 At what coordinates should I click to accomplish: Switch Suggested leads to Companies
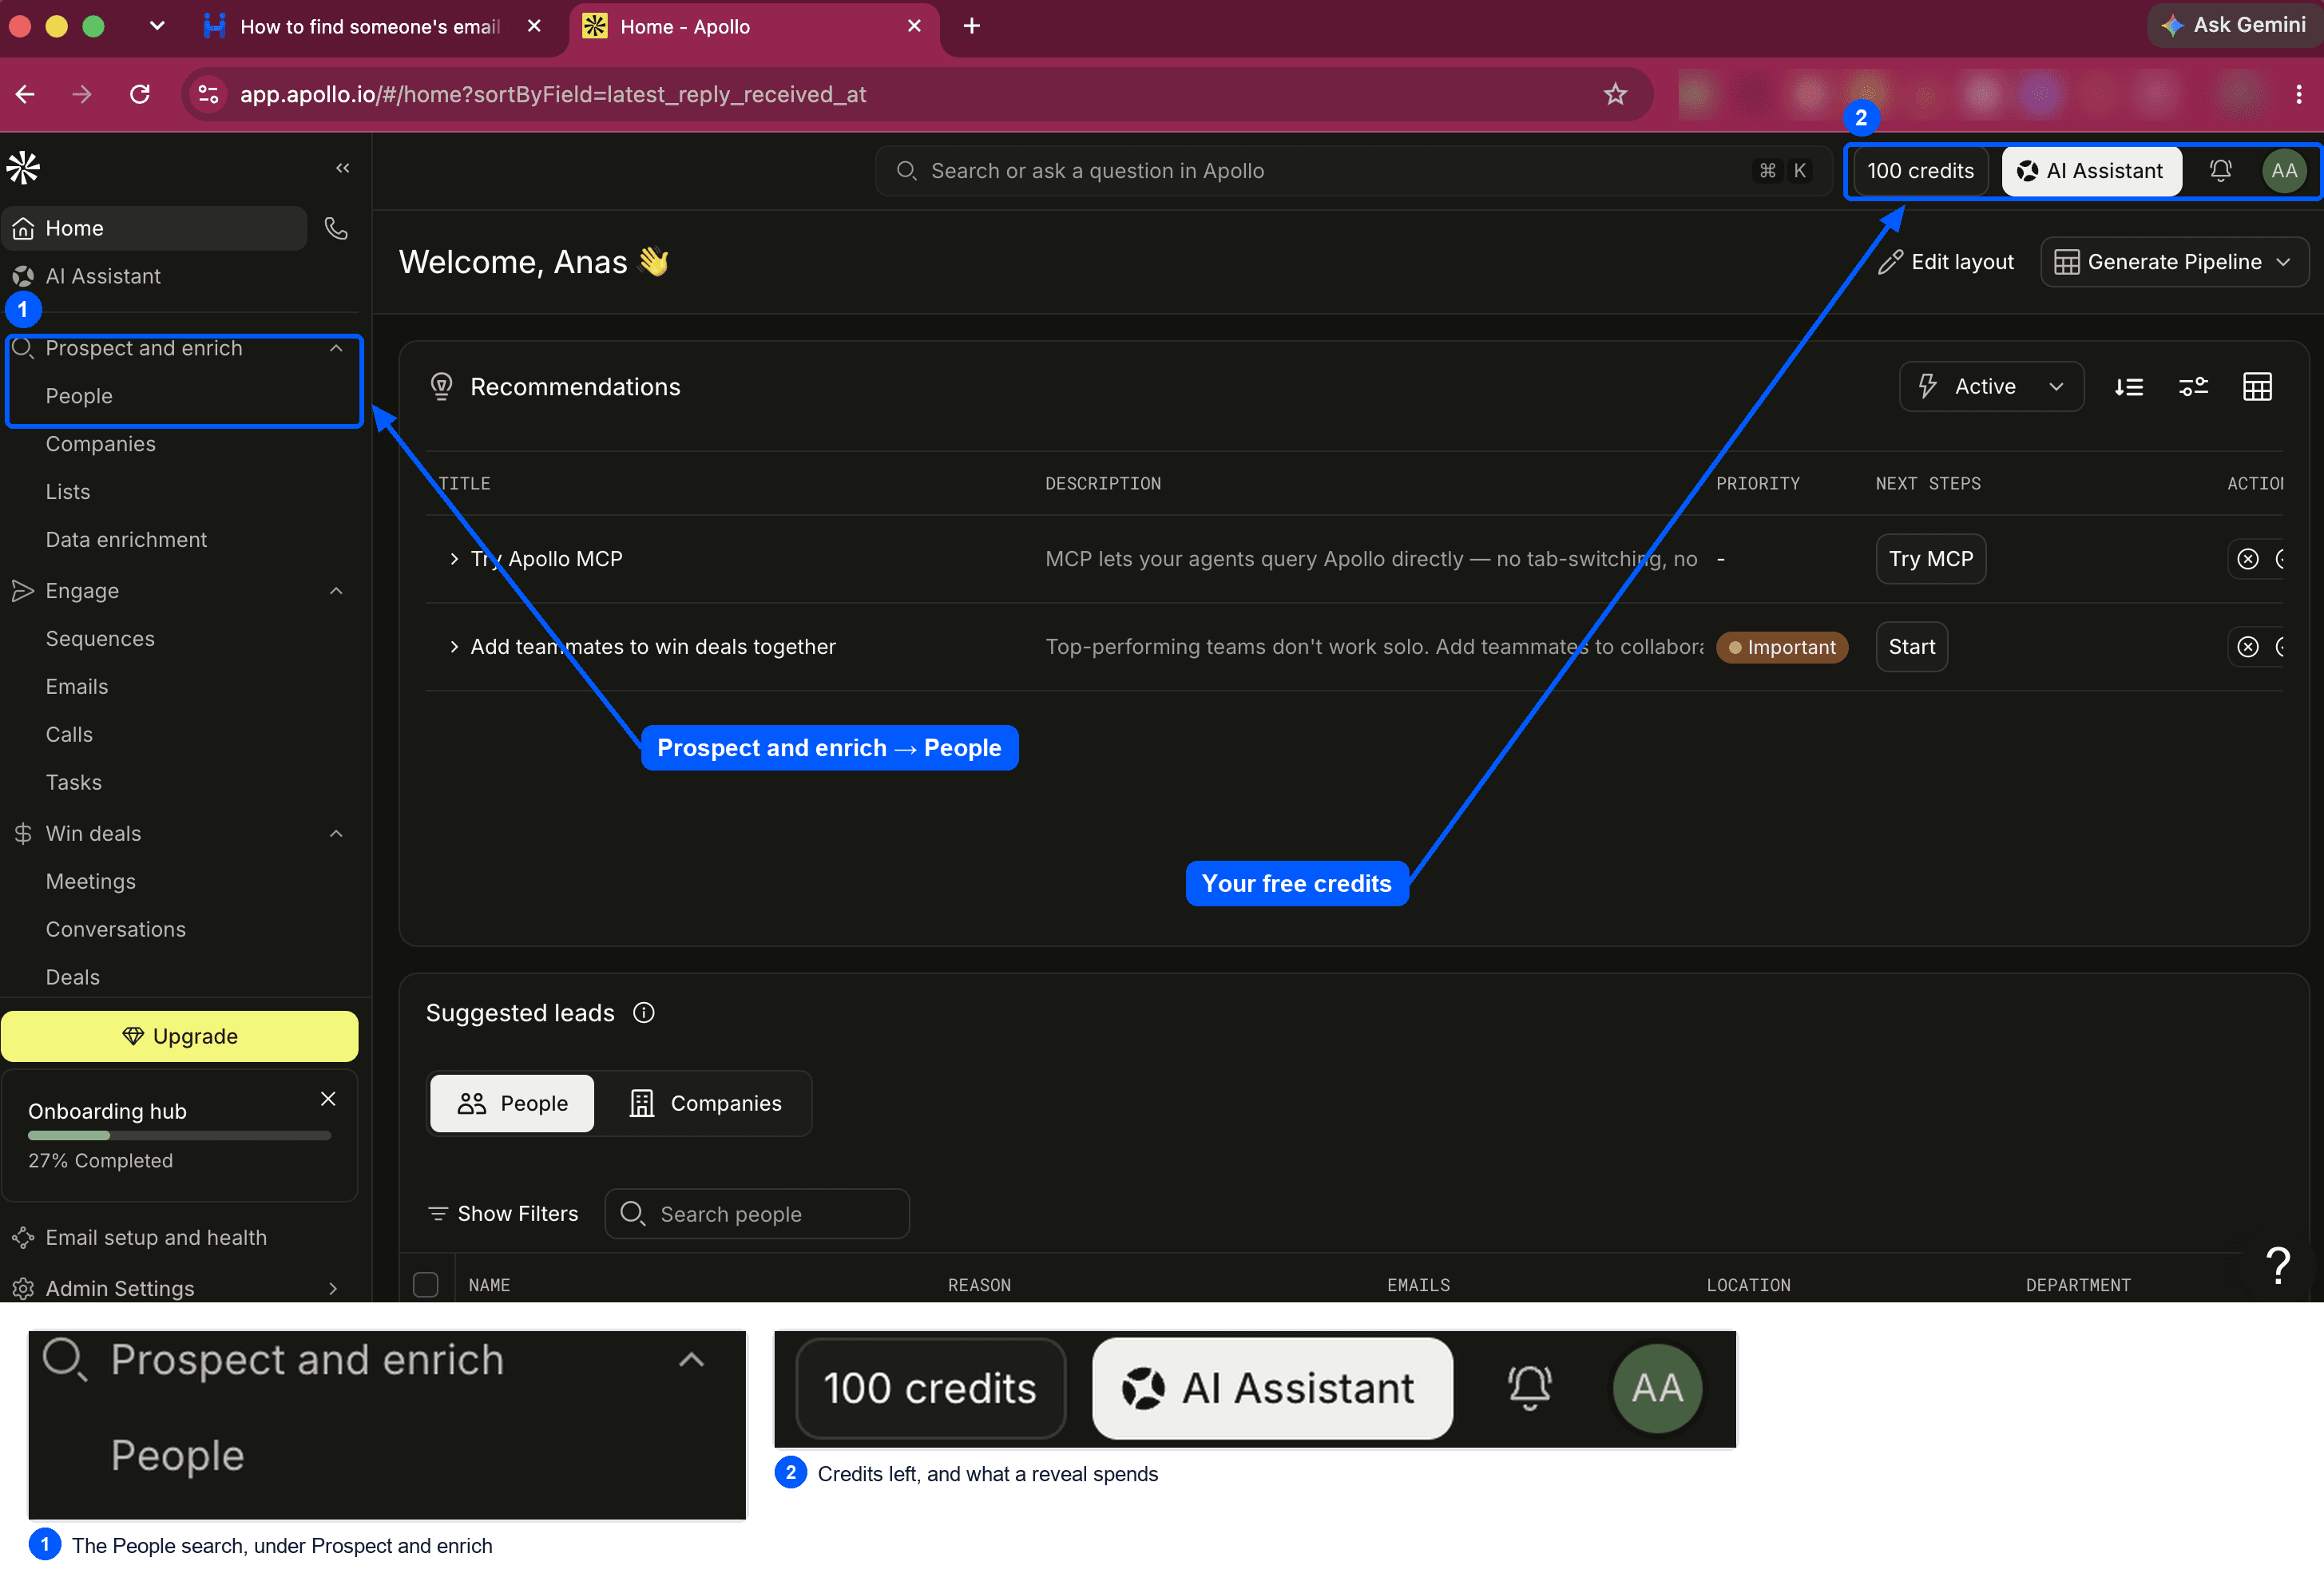tap(705, 1103)
